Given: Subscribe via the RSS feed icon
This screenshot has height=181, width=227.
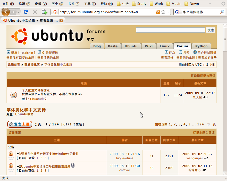Looking at the screenshot, I should pos(158,12).
